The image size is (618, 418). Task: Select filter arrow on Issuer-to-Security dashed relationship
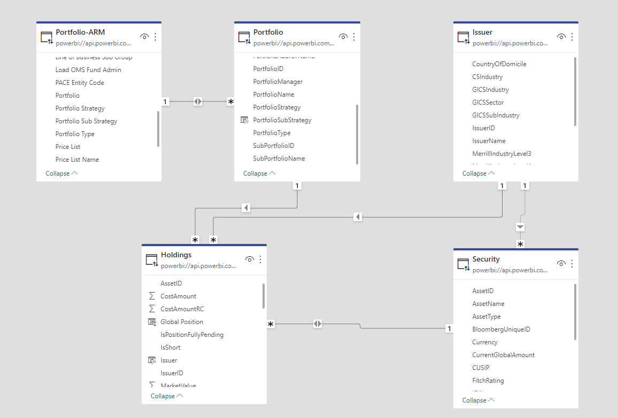pyautogui.click(x=520, y=227)
